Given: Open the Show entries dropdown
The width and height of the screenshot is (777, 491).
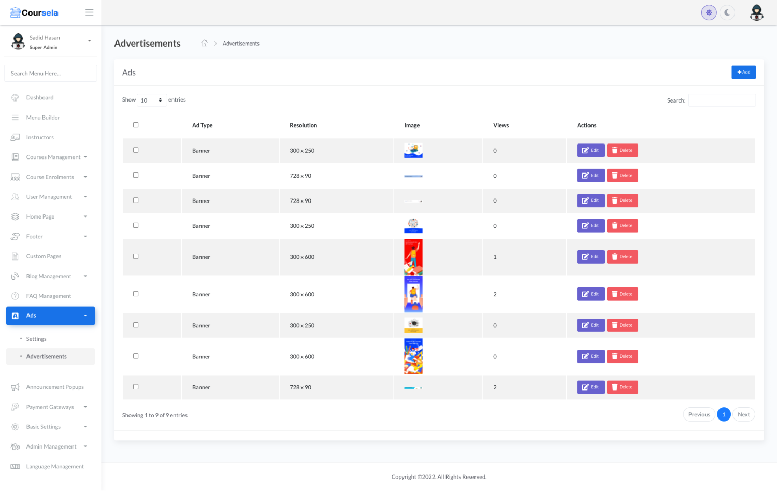Looking at the screenshot, I should click(151, 100).
